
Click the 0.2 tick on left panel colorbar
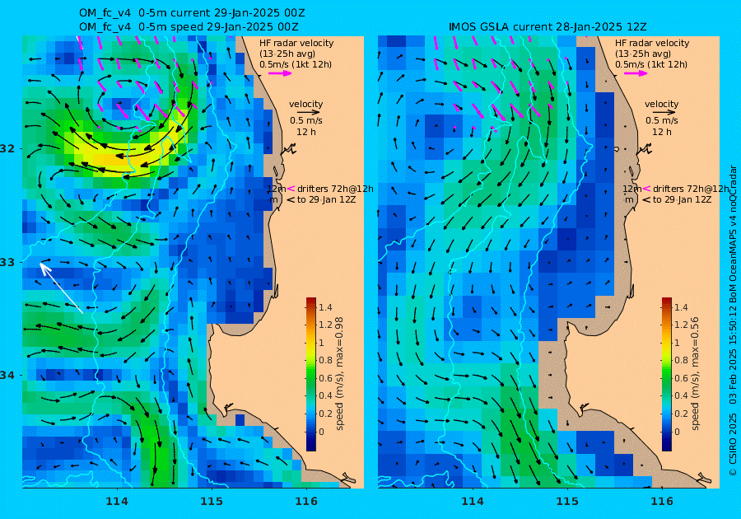pyautogui.click(x=325, y=414)
